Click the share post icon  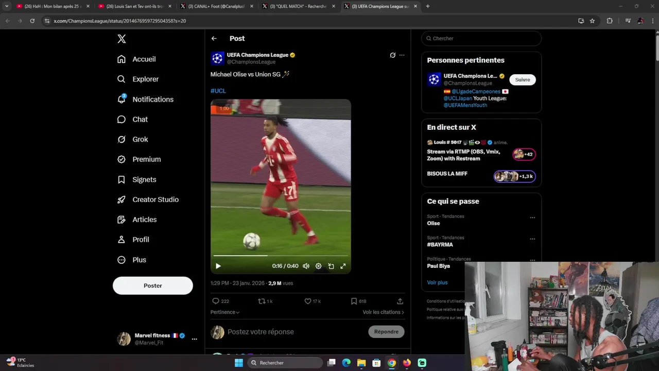point(400,301)
